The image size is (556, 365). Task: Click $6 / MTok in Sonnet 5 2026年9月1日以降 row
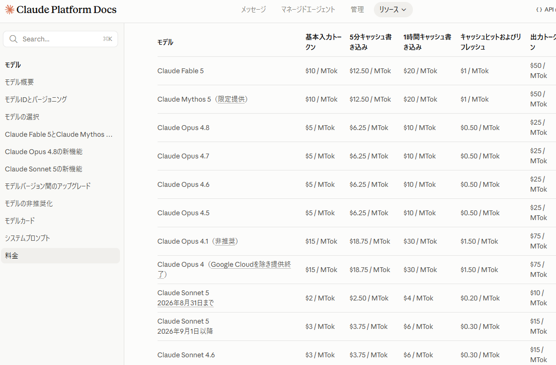pos(418,326)
